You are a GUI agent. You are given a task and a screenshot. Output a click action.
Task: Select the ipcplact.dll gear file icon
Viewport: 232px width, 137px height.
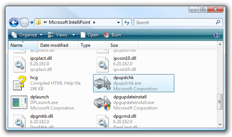point(19,65)
